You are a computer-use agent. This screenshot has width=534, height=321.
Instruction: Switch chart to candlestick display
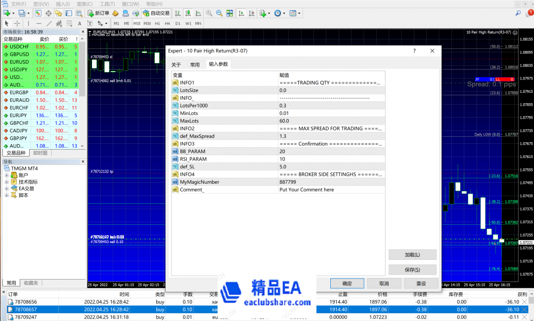click(x=187, y=13)
